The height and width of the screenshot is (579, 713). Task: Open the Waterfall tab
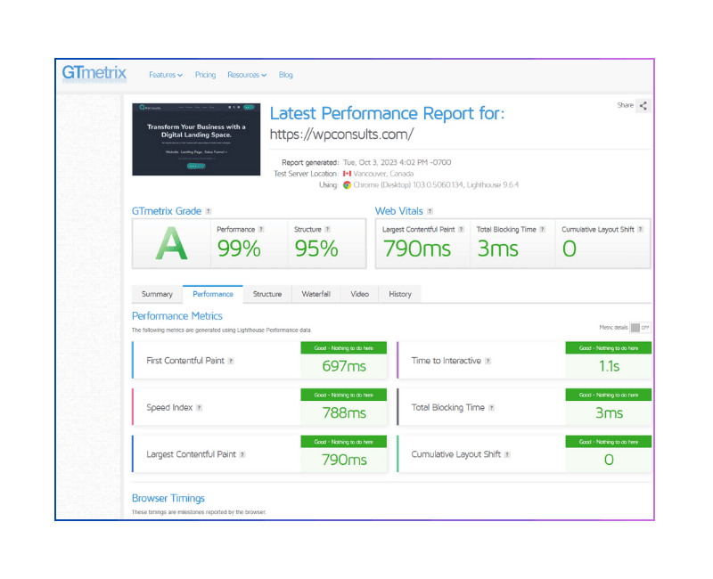tap(316, 294)
